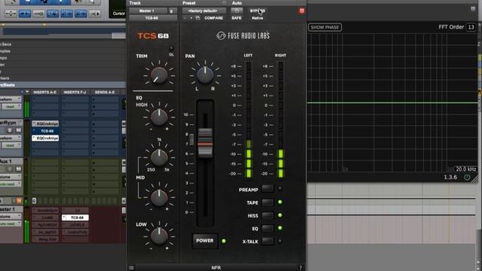Screen dimensions: 482x271
Task: Select previous preset minus button
Action: [x=185, y=18]
